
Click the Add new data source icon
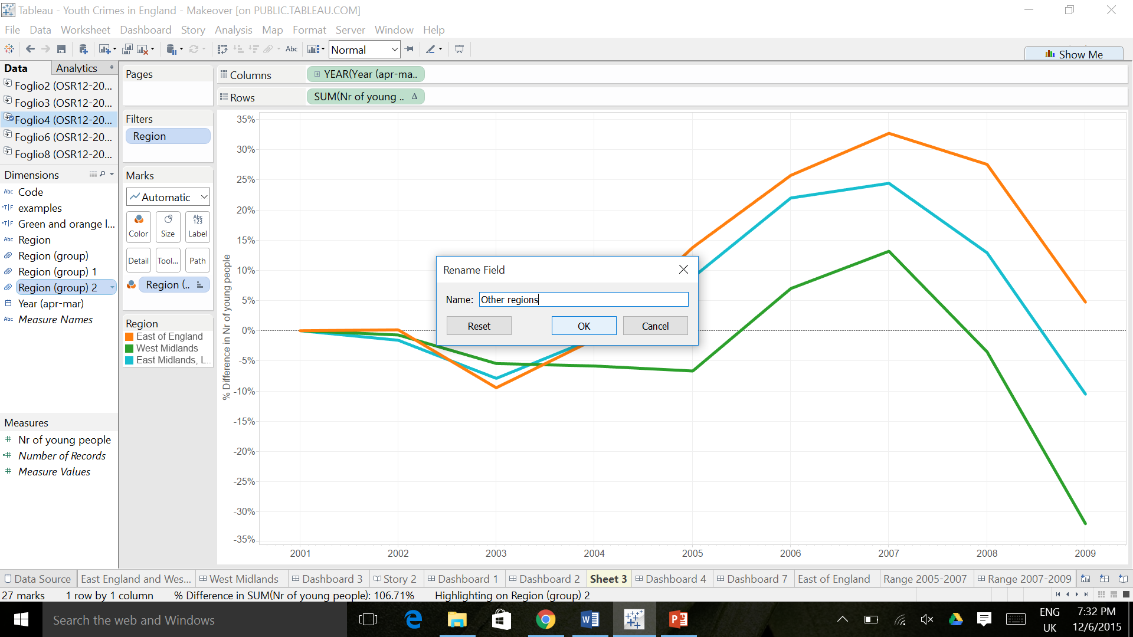pos(83,50)
